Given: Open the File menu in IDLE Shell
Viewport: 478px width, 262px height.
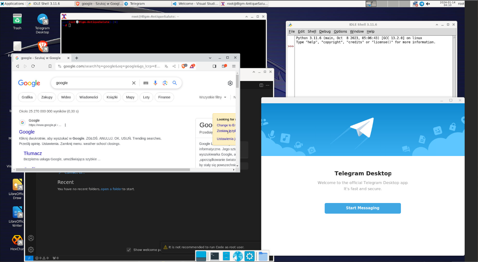Looking at the screenshot, I should (292, 31).
